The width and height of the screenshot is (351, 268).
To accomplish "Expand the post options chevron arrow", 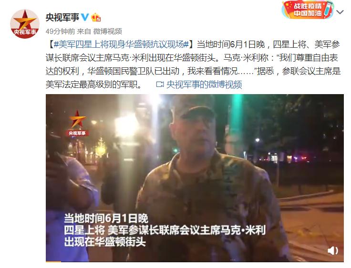I will (340, 12).
